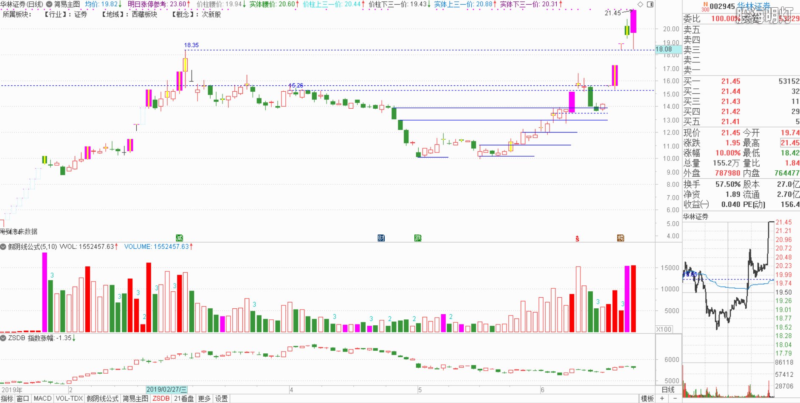Image resolution: width=800 pixels, height=403 pixels.
Task: Click 均价 19.82 value in header
Action: coord(104,4)
